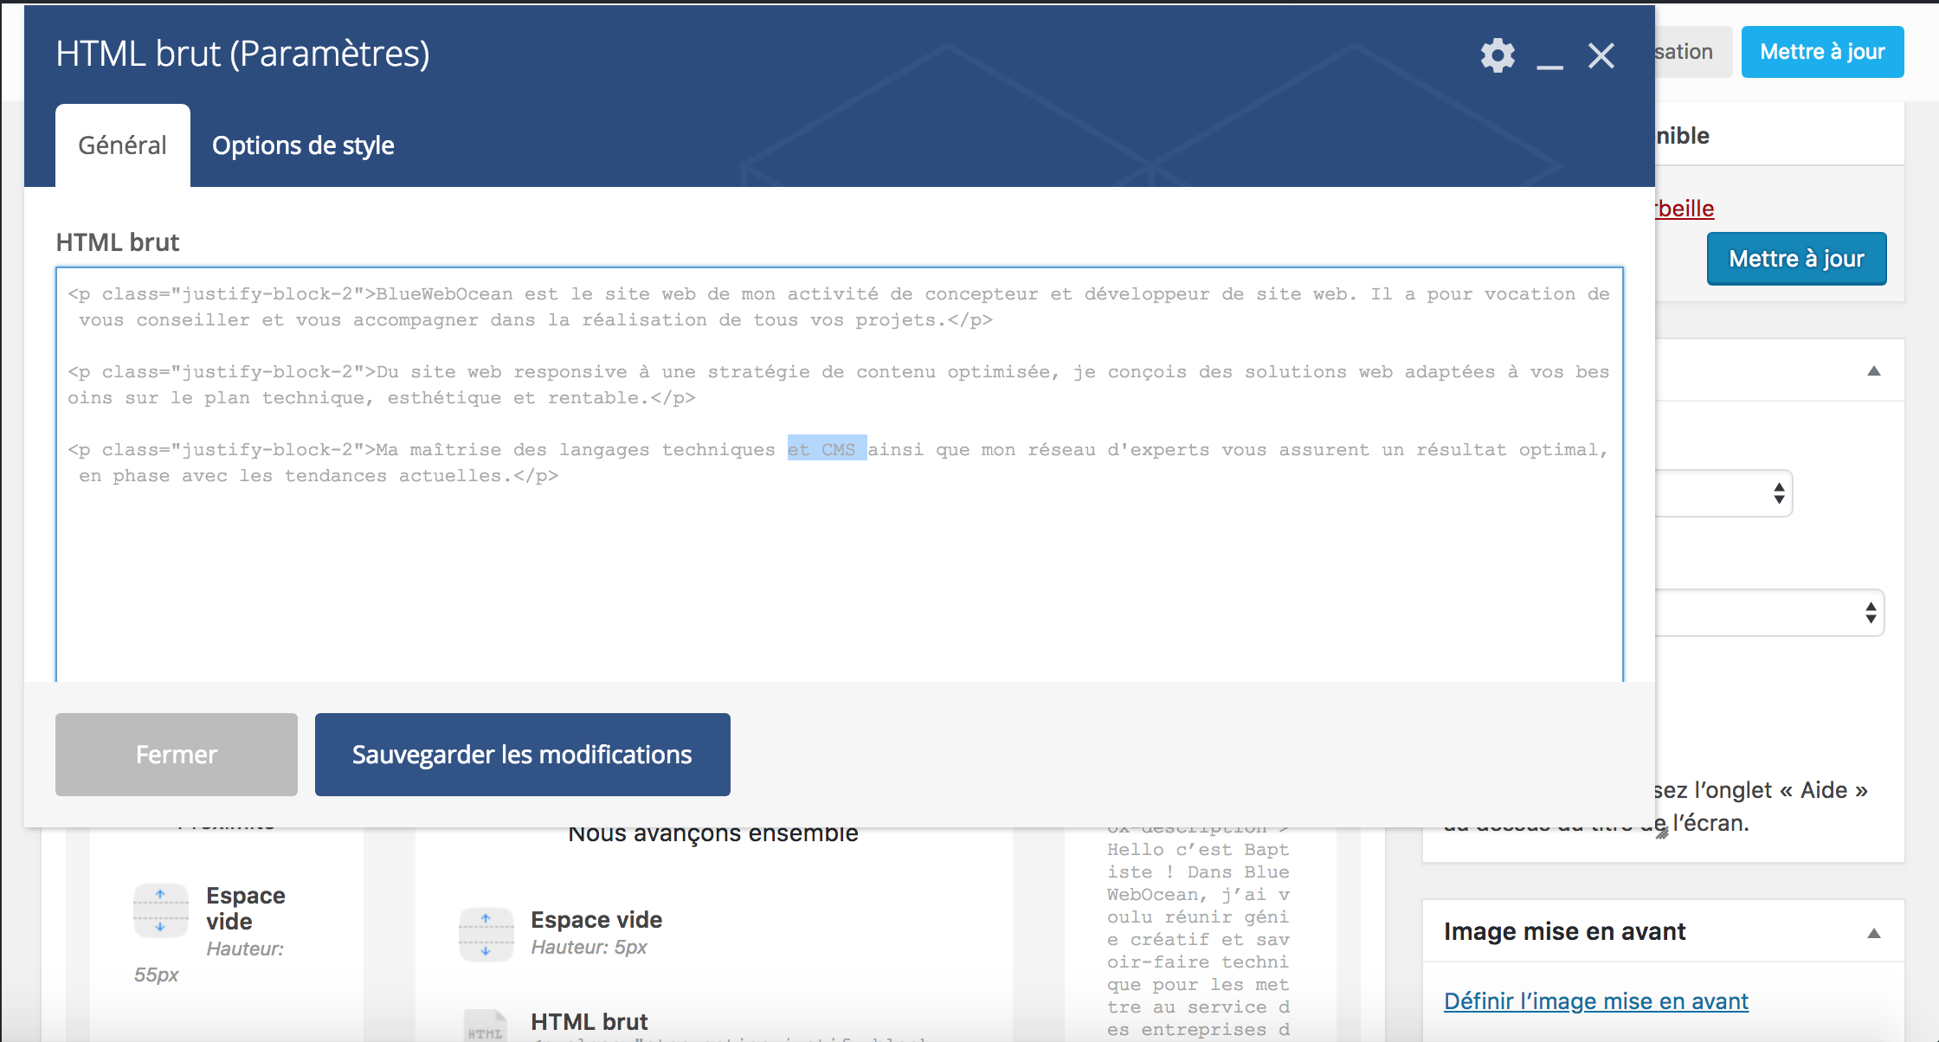Click the red corbeille link

pyautogui.click(x=1685, y=209)
